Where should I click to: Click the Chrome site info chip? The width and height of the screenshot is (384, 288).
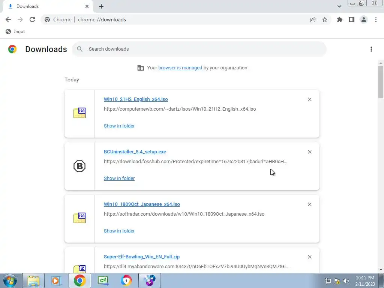pos(58,19)
